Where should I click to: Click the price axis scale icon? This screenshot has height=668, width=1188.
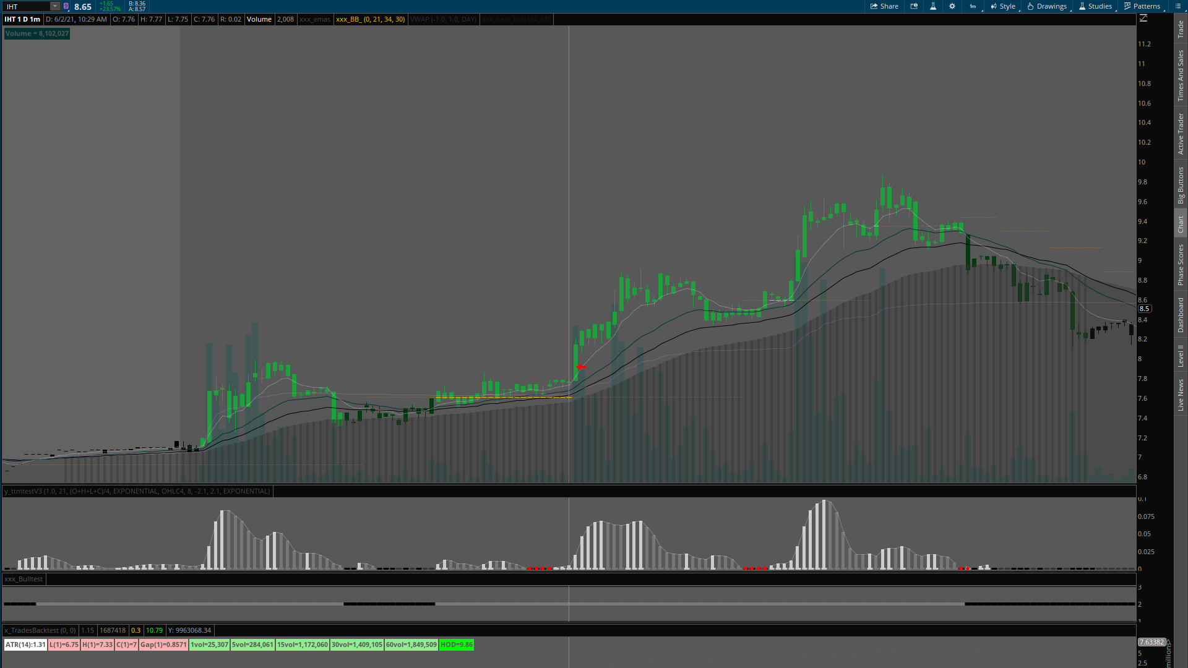click(x=1143, y=19)
